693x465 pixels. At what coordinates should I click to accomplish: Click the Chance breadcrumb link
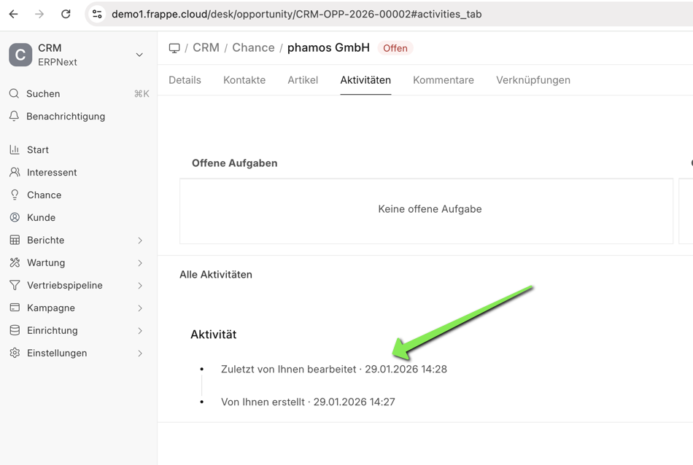pos(253,48)
